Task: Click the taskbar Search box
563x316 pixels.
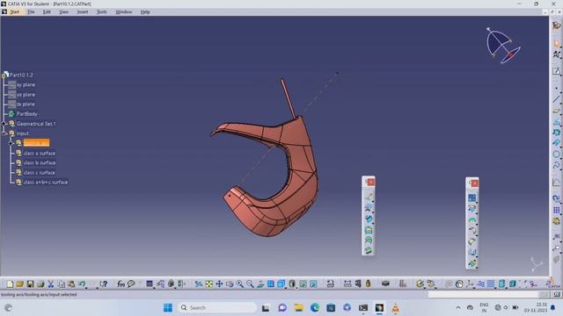Action: tap(217, 308)
